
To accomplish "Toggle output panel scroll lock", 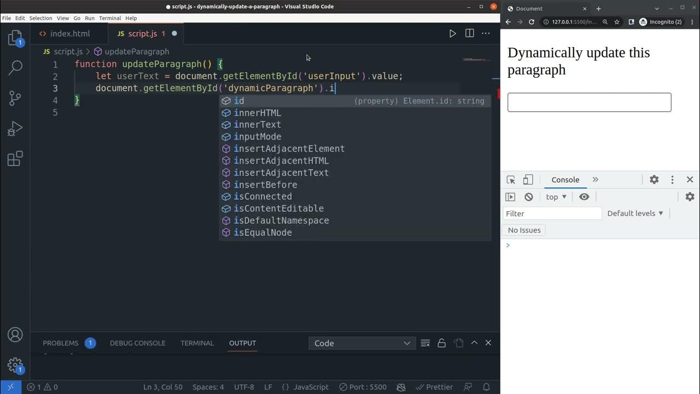I will pyautogui.click(x=442, y=343).
